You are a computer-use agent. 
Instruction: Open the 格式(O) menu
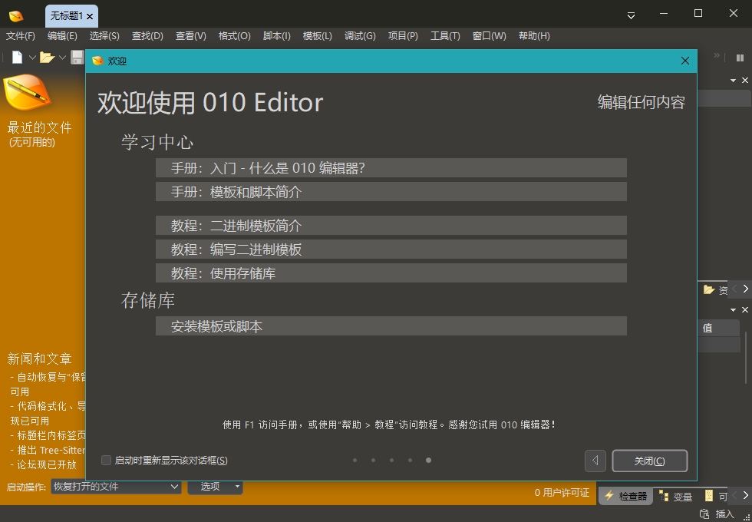click(x=235, y=36)
